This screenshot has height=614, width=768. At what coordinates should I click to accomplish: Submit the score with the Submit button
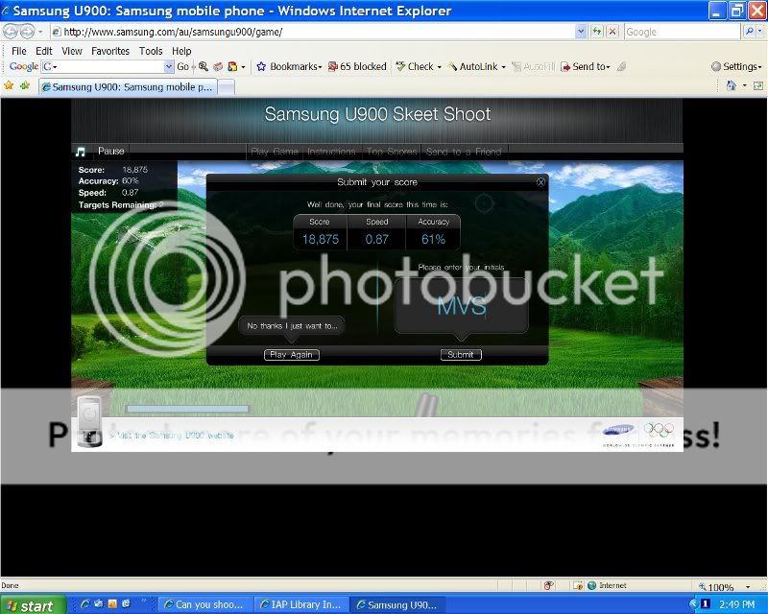[461, 355]
